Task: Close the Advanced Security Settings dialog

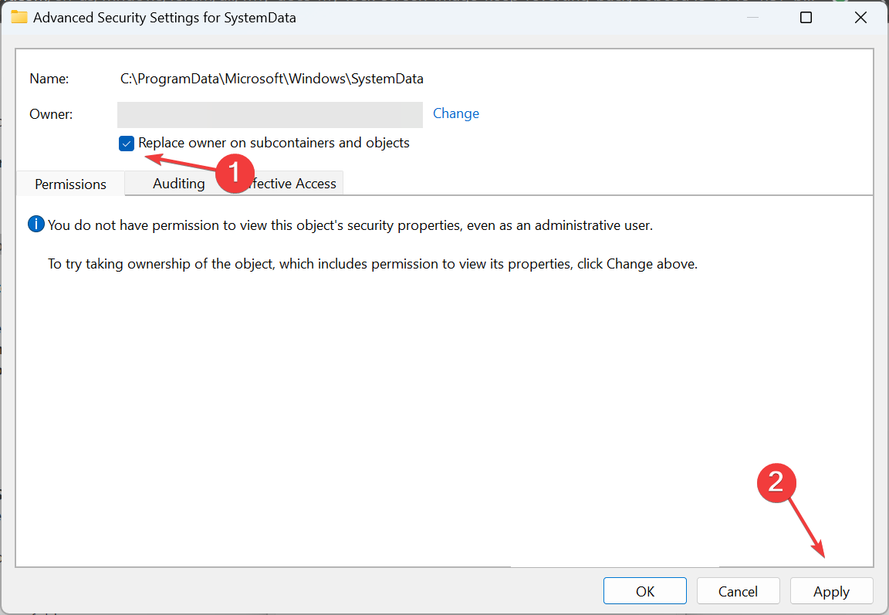Action: [860, 18]
